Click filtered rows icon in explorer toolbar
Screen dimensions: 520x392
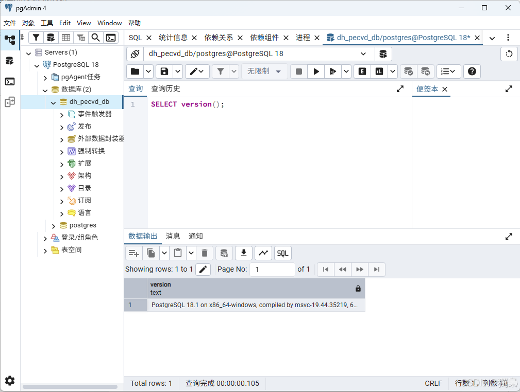(x=81, y=38)
